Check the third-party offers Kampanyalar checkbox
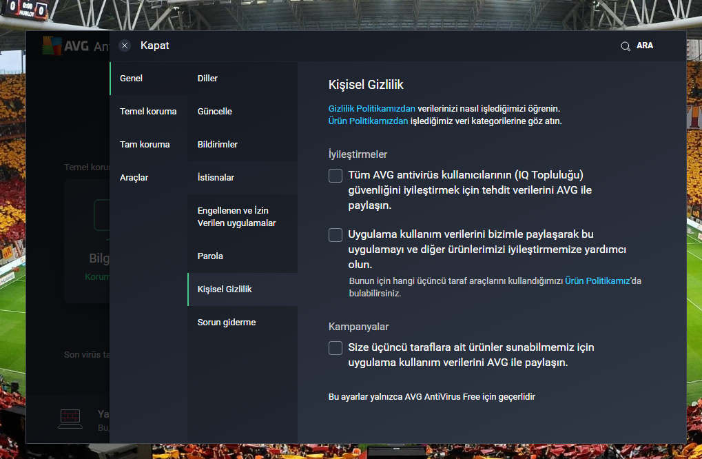 point(335,348)
